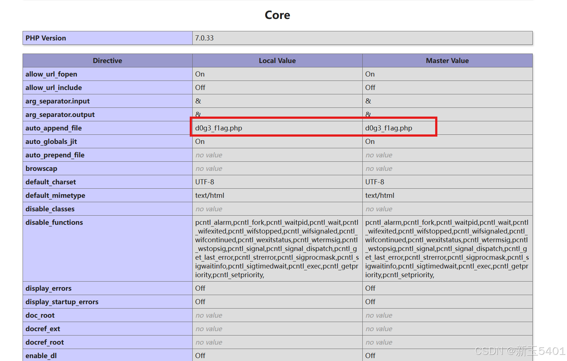Click disable_classes local no value cell
The image size is (567, 361).
coord(277,209)
